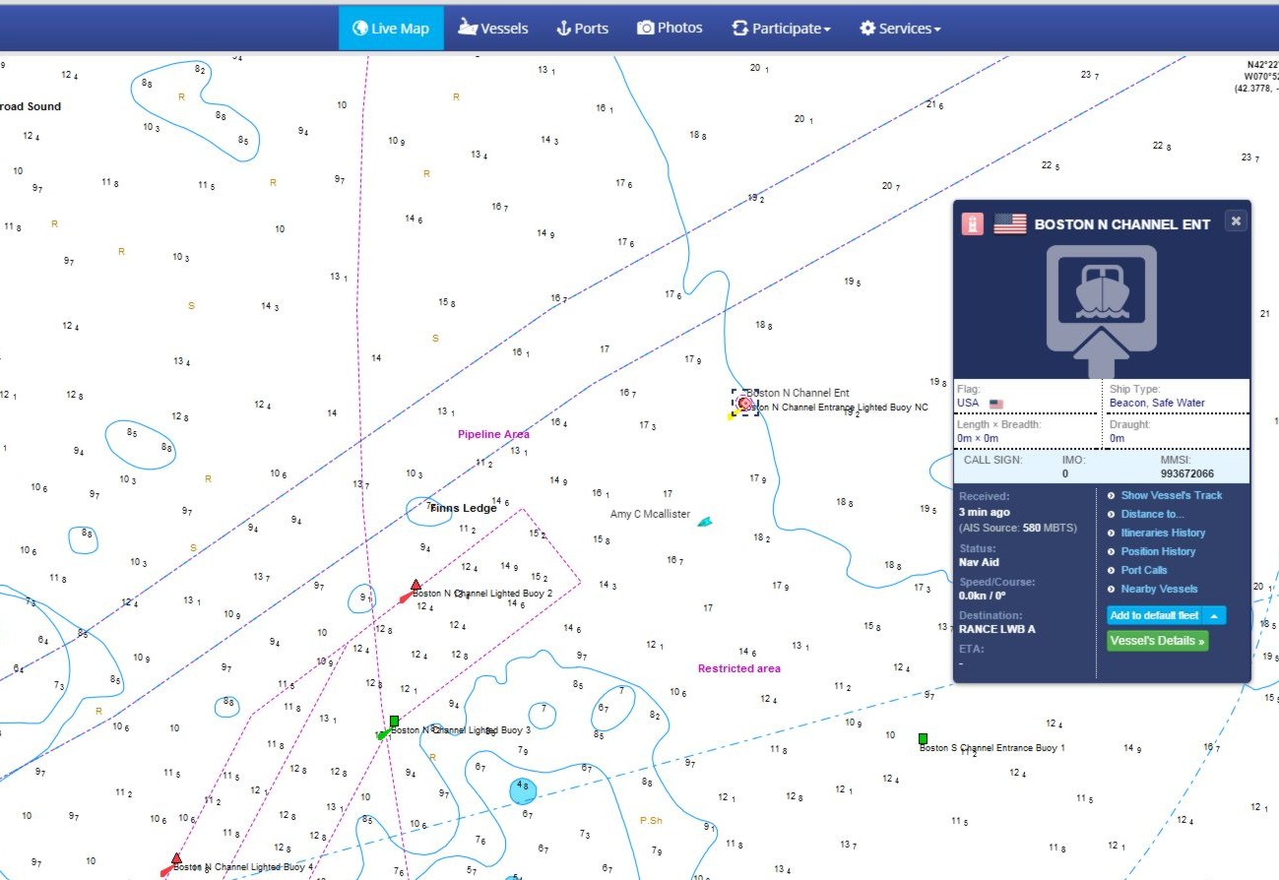Click the small US flag beside USA
The image size is (1279, 880).
995,404
